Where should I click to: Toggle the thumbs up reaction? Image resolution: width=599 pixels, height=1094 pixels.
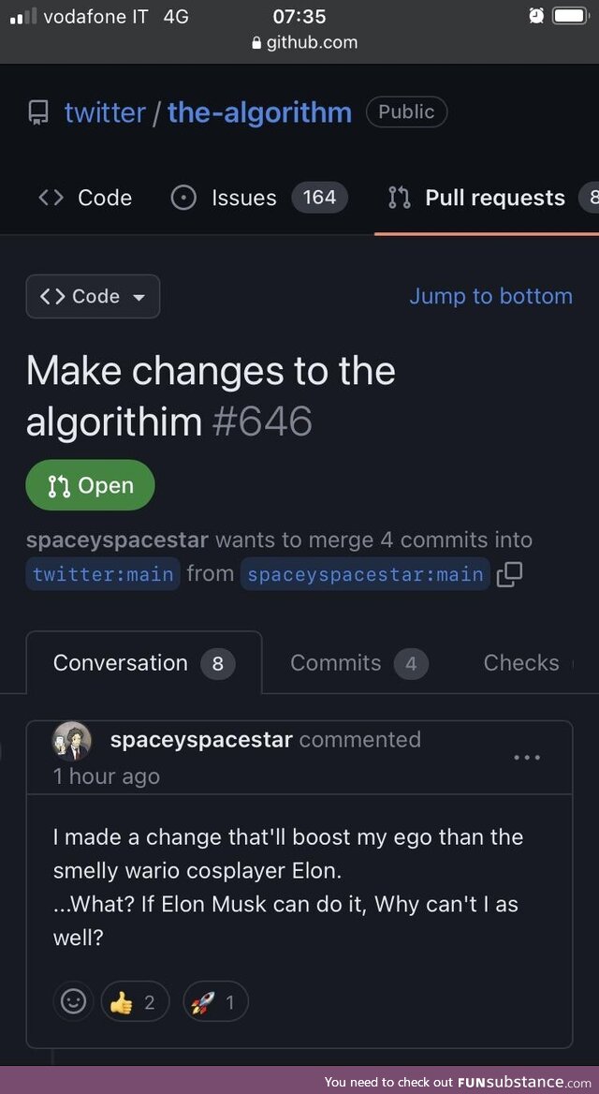tap(135, 1001)
